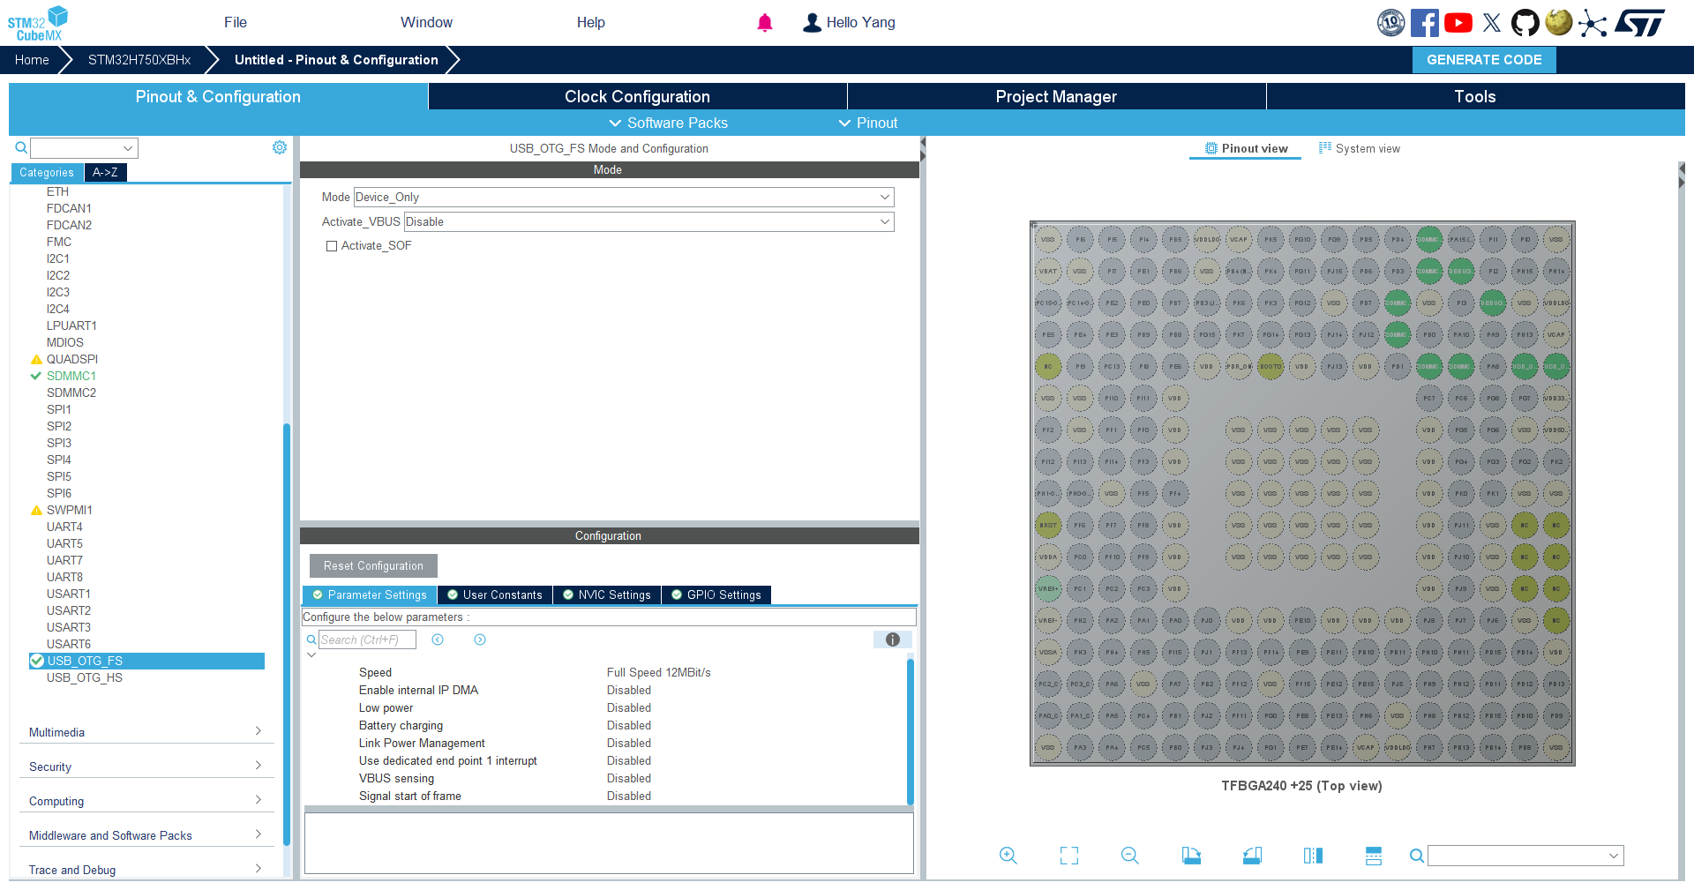Image resolution: width=1694 pixels, height=890 pixels.
Task: Expand Middleware and Software Packs
Action: click(x=146, y=835)
